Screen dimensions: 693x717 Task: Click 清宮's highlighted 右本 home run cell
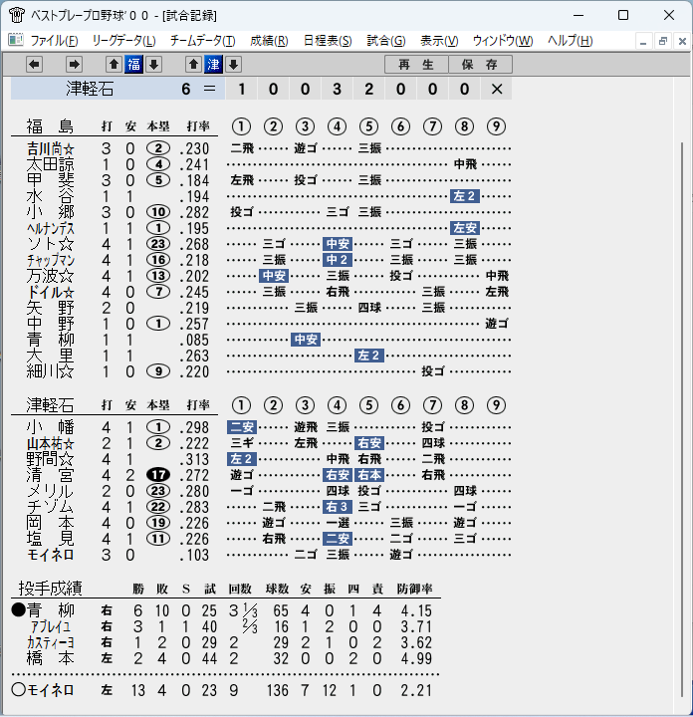(369, 475)
